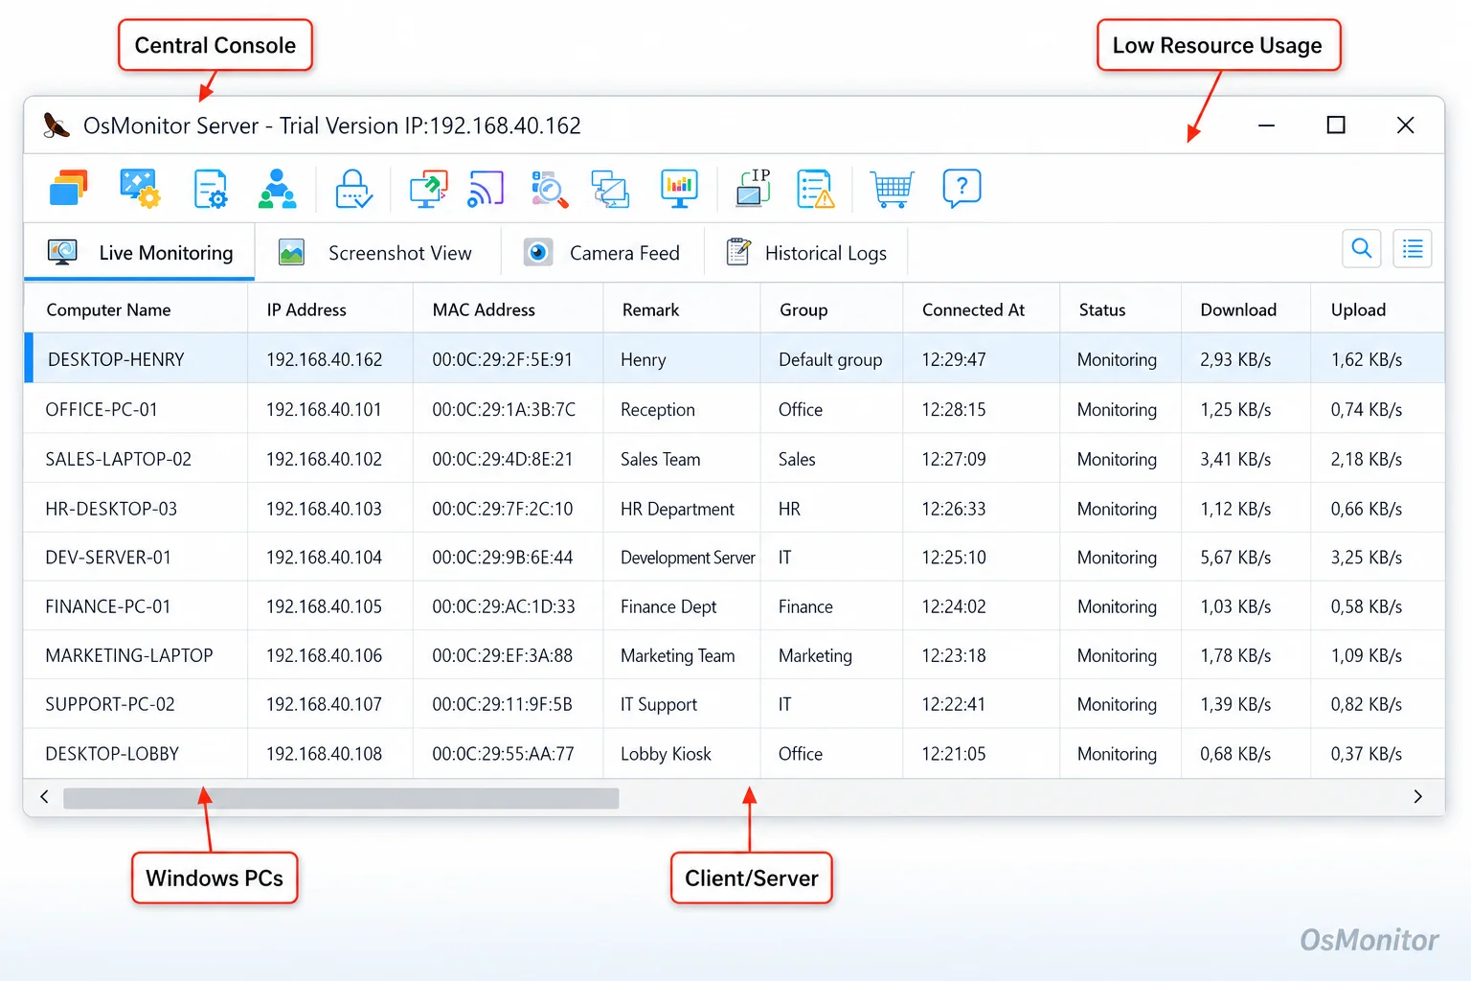Select the SALES-LAPTOP-02 row
The width and height of the screenshot is (1471, 981).
tap(735, 459)
